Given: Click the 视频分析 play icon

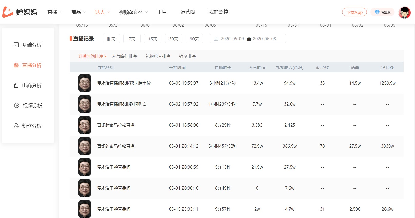Looking at the screenshot, I should (17, 106).
